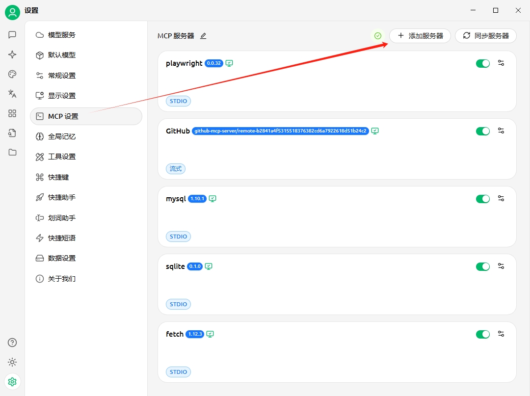
Task: Click the STDIO tag on sqlite card
Action: 178,304
